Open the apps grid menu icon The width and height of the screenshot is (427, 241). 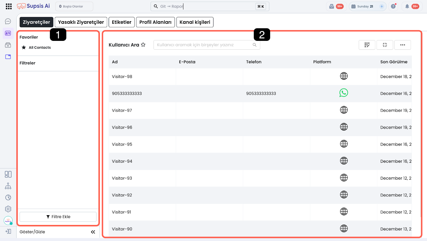[x=9, y=6]
